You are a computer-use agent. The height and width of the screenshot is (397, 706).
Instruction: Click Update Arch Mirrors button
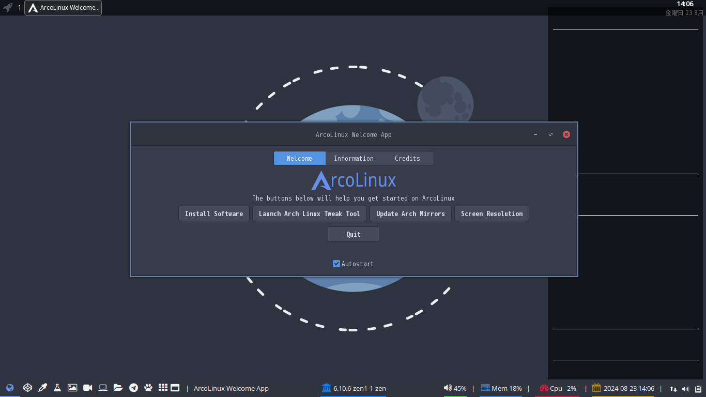tap(410, 213)
